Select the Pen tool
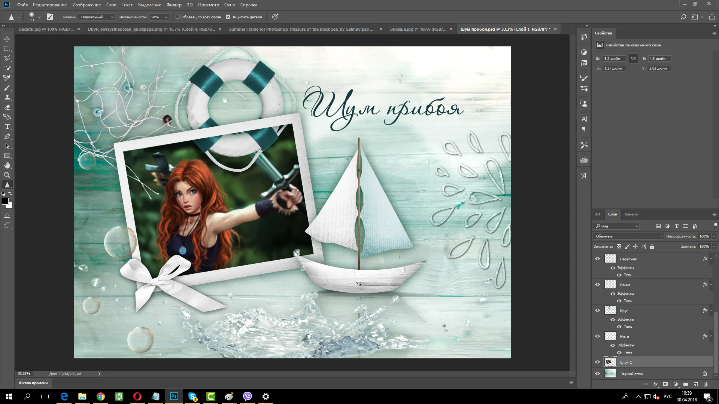Screen dimensions: 719x404 (7, 137)
